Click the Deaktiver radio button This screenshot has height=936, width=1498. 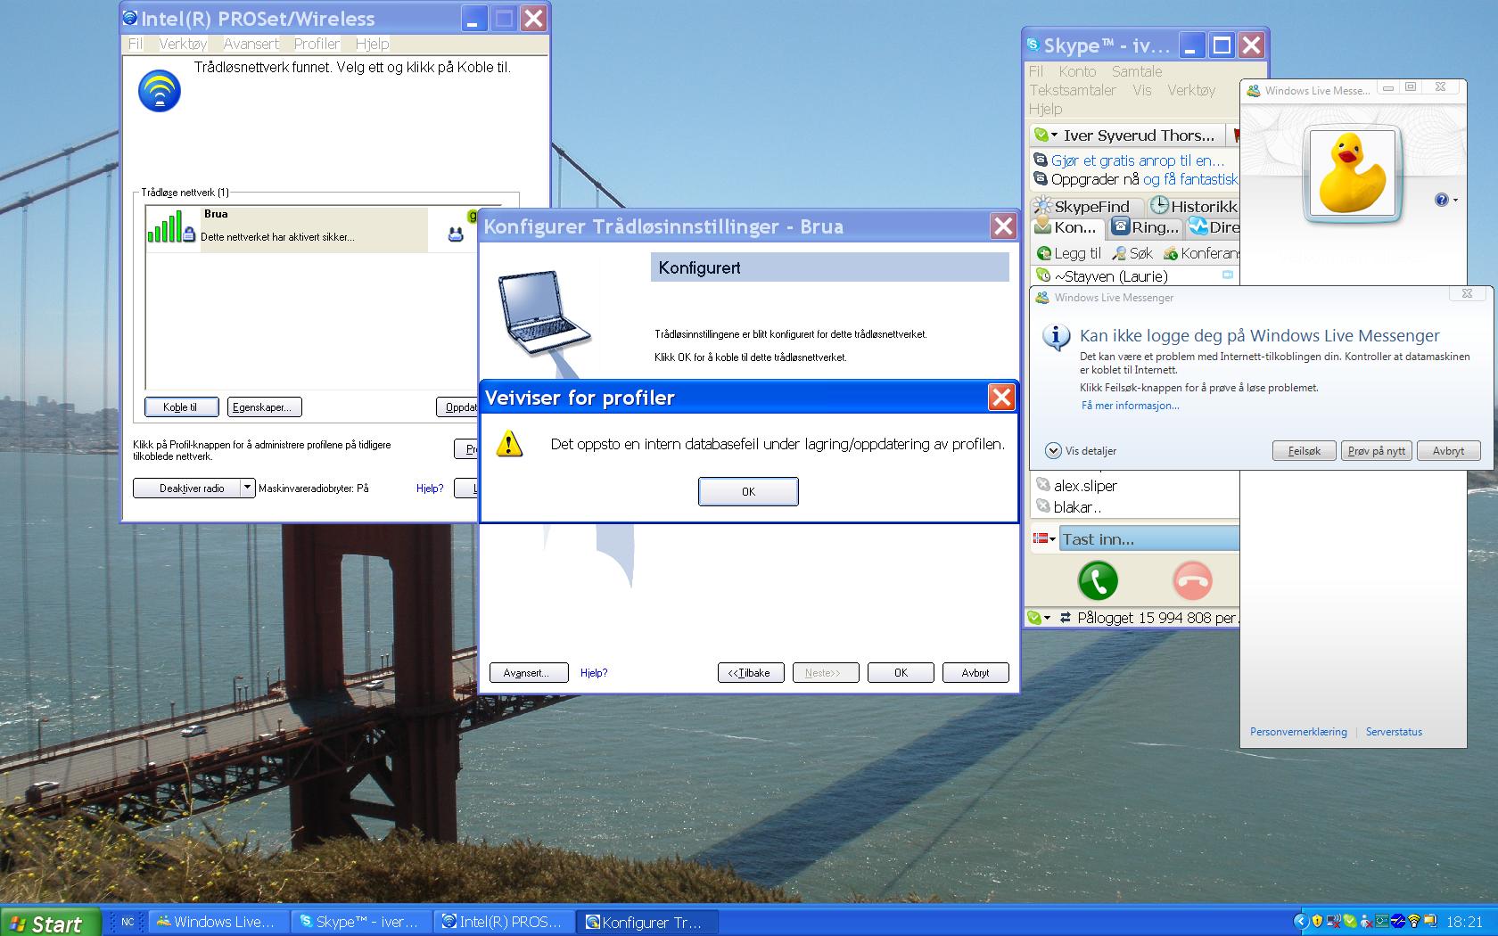click(x=187, y=488)
